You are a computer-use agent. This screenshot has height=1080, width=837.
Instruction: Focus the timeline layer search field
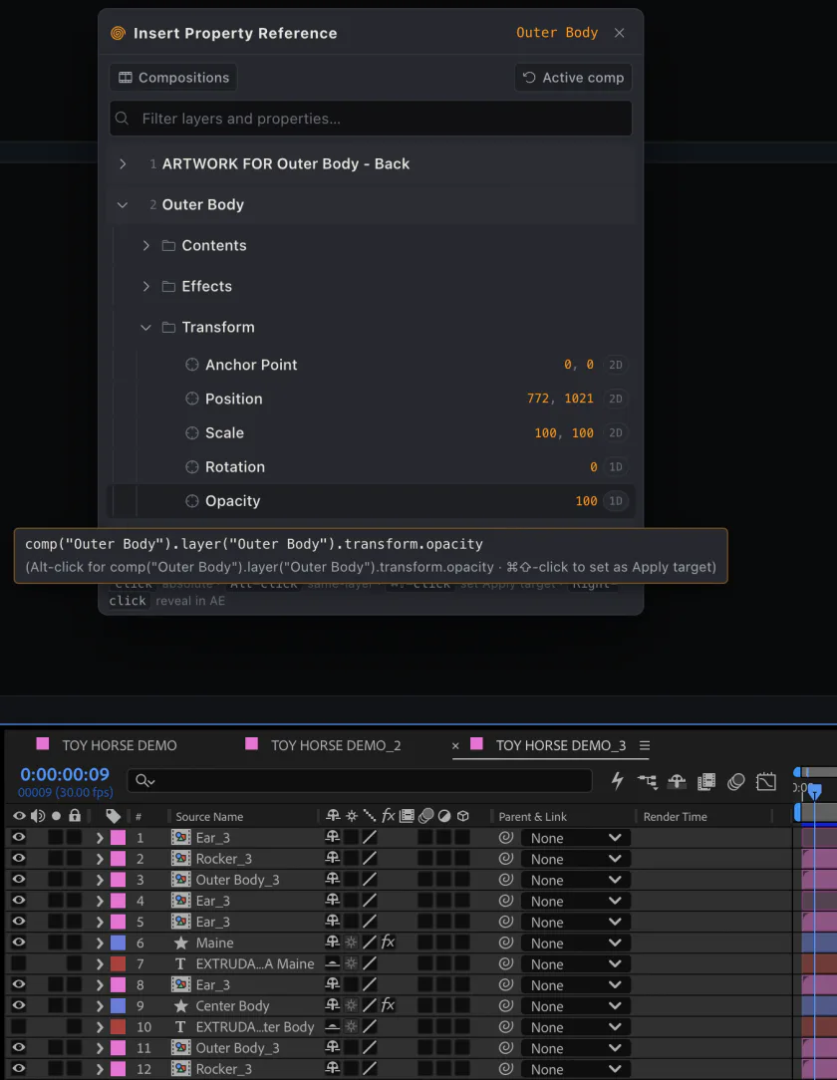pos(360,780)
